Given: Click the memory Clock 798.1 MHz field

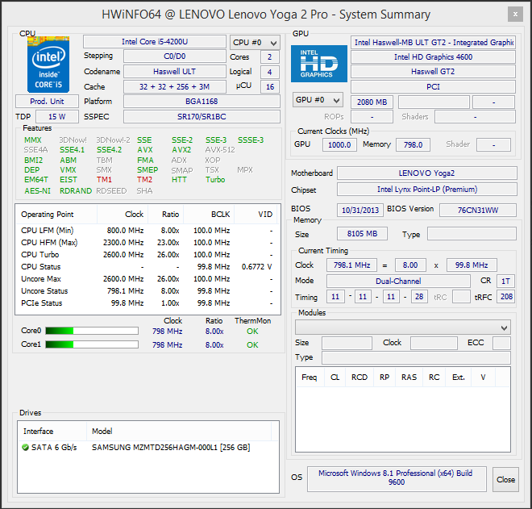Looking at the screenshot, I should tap(351, 265).
